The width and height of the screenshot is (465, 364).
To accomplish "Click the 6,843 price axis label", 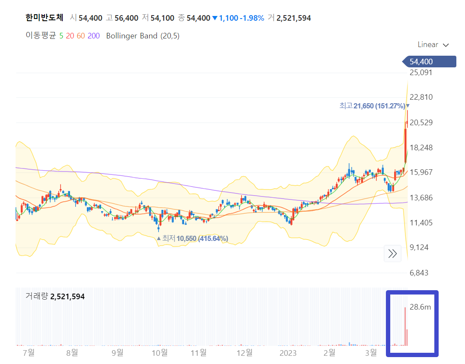I will pyautogui.click(x=419, y=273).
